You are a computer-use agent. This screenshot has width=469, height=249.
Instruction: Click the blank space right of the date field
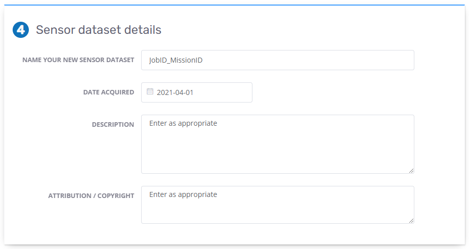point(332,92)
